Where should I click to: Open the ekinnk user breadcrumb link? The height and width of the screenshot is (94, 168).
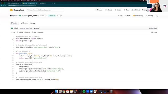pyautogui.click(x=24, y=16)
